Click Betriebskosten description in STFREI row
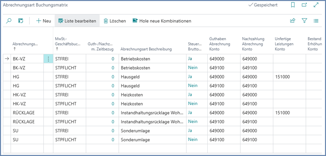Viewport: 326px width, 156px height. click(x=135, y=59)
